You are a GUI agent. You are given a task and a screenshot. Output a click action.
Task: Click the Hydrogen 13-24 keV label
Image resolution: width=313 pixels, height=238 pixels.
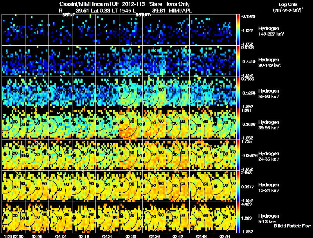tap(268, 188)
